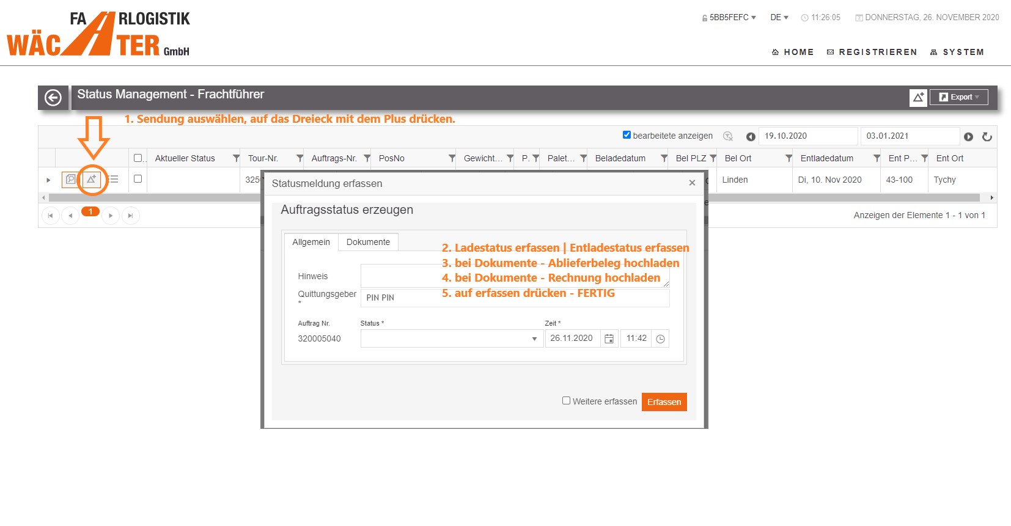Enable the Weitere erfassen checkbox
The height and width of the screenshot is (526, 1011).
[x=566, y=401]
